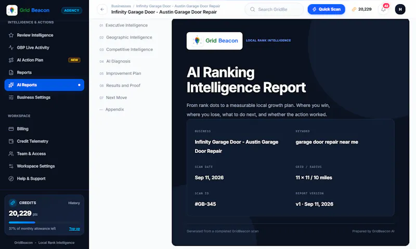The height and width of the screenshot is (249, 416).
Task: Click 'Prepared by GridBeacon AI' footer text
Action: pyautogui.click(x=373, y=231)
